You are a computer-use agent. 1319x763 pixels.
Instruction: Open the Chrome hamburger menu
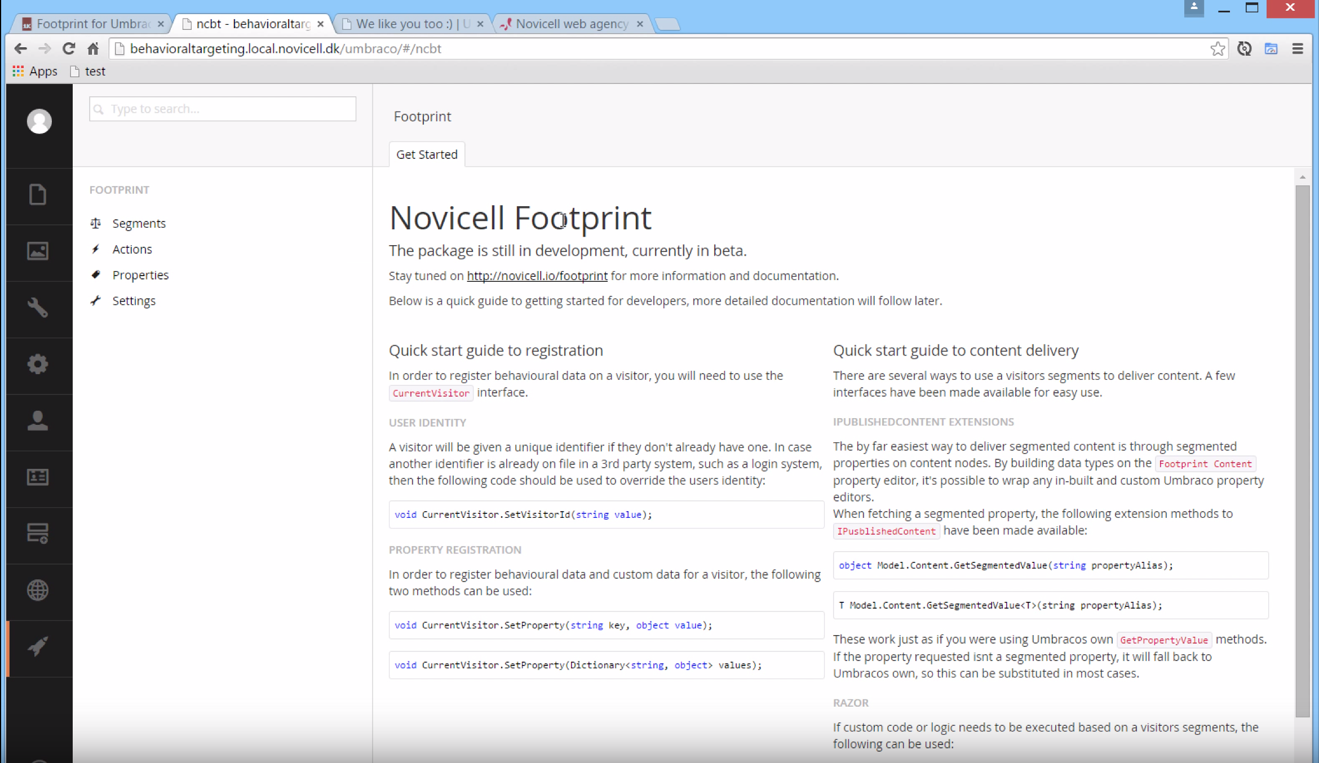[1298, 48]
